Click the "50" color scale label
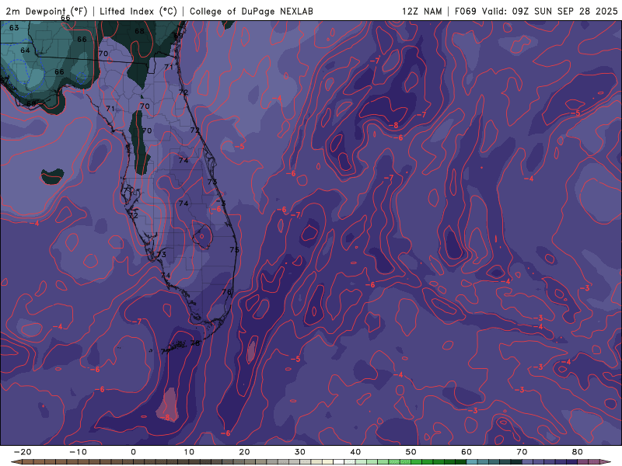622x466 pixels. [x=411, y=452]
